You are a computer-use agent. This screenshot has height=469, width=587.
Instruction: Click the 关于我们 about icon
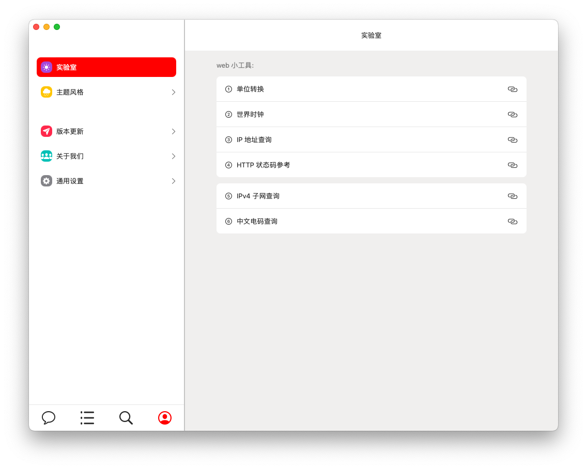pyautogui.click(x=47, y=156)
